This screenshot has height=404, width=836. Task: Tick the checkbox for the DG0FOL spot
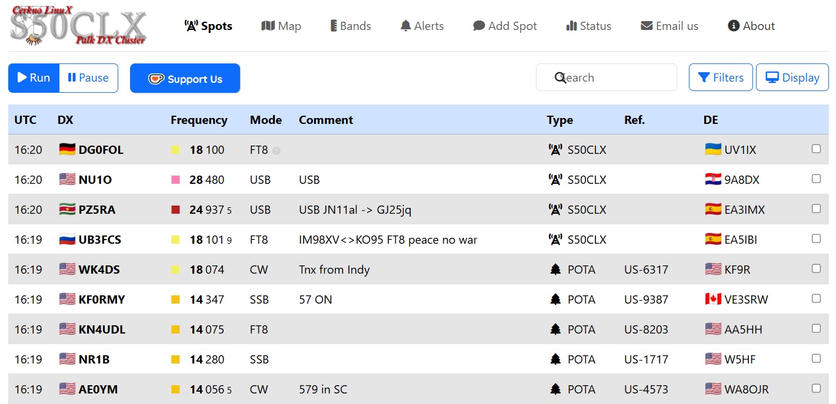coord(816,149)
